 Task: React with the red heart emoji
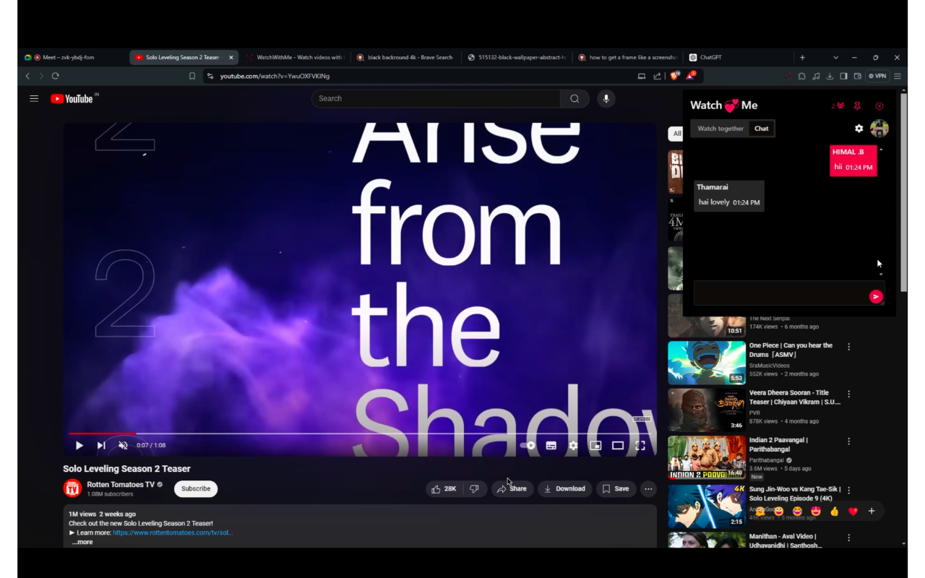click(853, 512)
